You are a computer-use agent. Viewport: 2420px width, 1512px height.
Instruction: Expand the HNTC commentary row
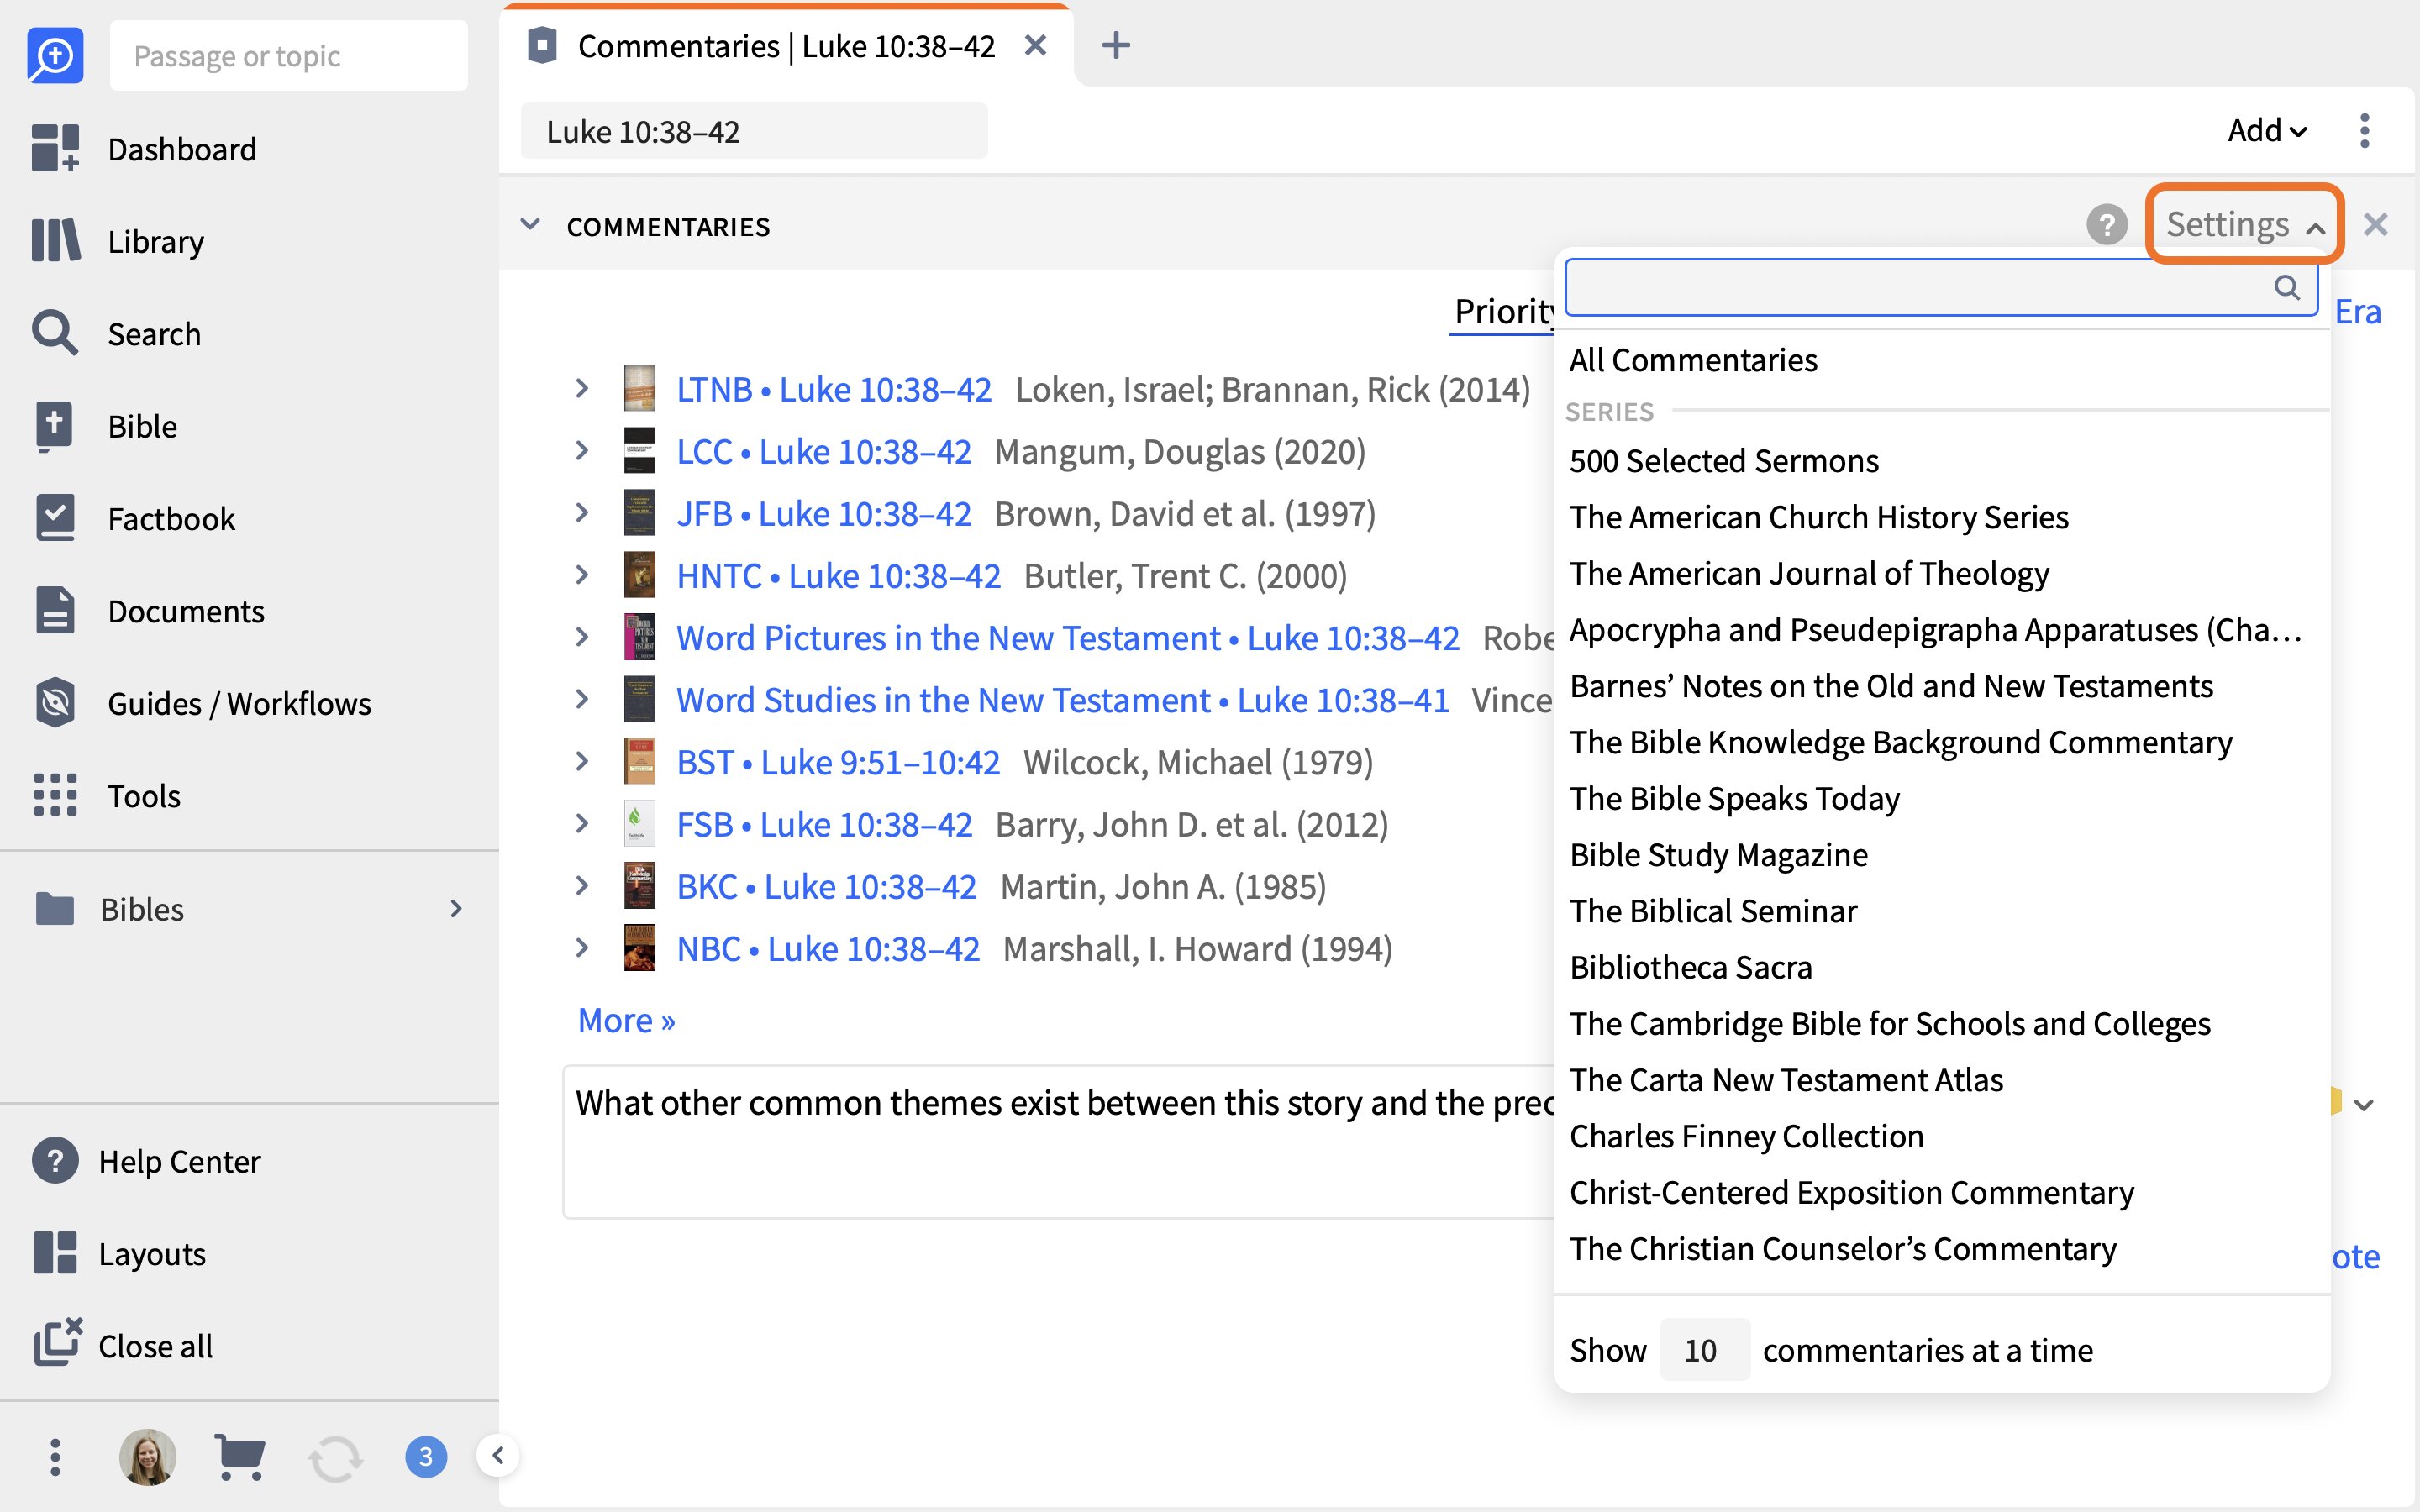click(582, 574)
